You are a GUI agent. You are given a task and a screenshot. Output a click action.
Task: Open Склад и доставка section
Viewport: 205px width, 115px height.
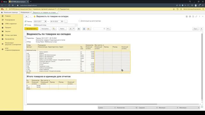pos(11,35)
